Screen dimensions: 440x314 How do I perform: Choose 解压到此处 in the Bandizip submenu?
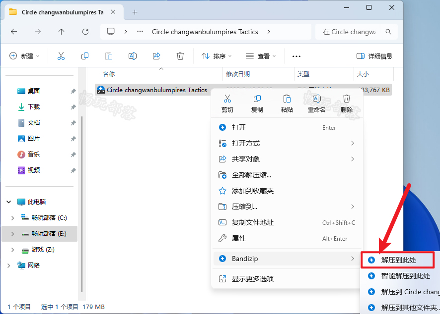pyautogui.click(x=398, y=260)
